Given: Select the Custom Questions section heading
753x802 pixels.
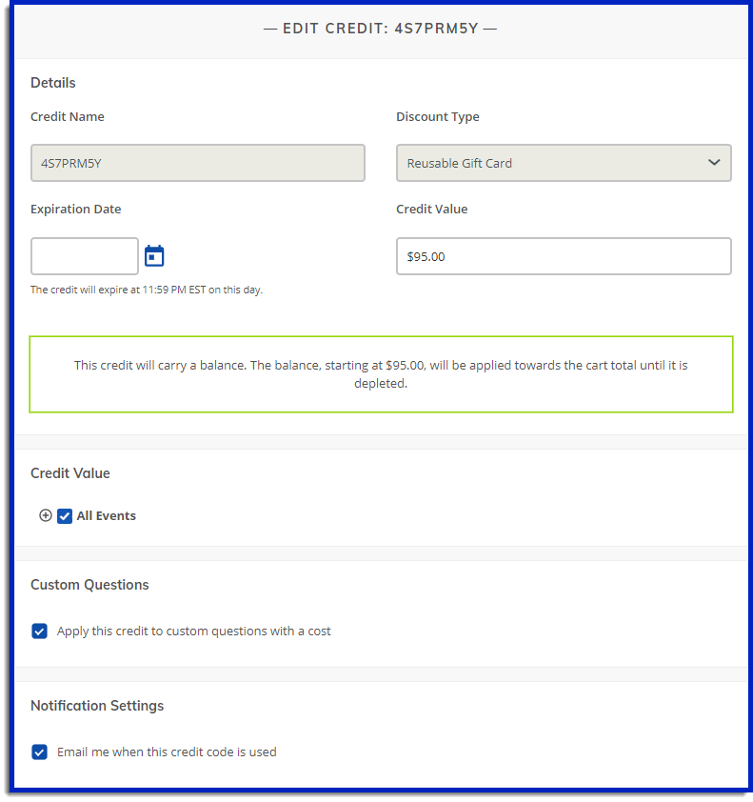Looking at the screenshot, I should [x=89, y=585].
